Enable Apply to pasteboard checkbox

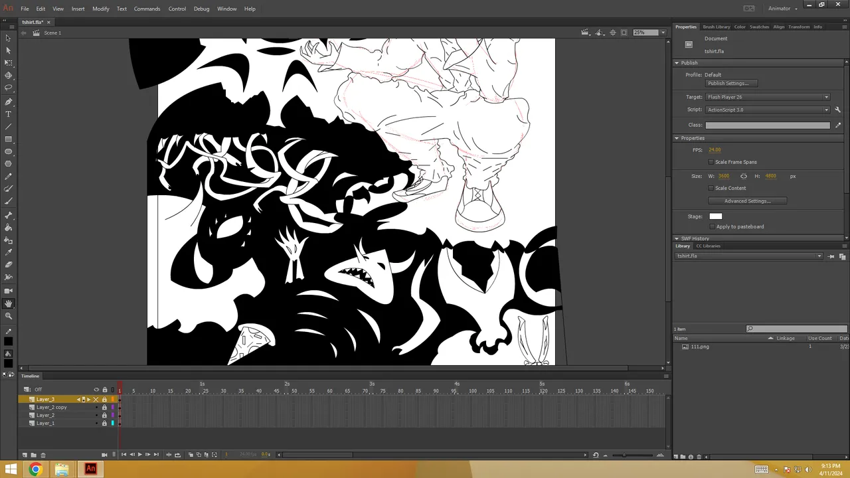[x=713, y=226]
